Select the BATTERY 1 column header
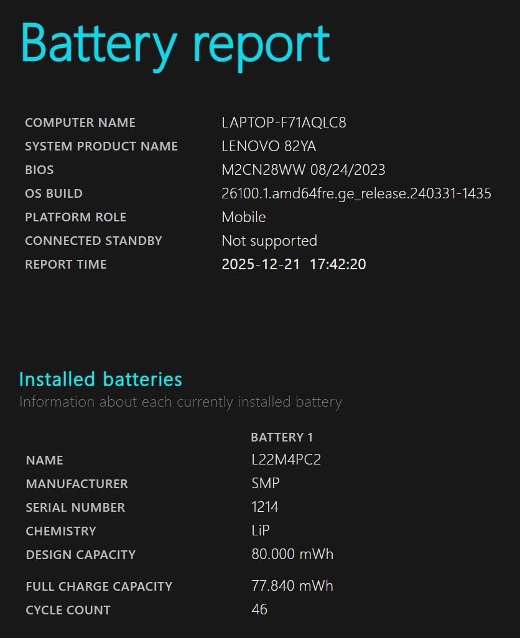 click(282, 437)
